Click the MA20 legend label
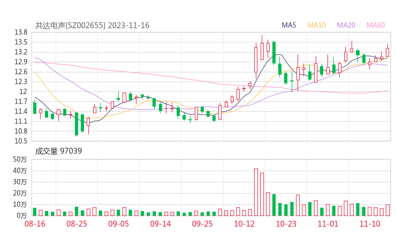396x236 pixels. pos(346,25)
